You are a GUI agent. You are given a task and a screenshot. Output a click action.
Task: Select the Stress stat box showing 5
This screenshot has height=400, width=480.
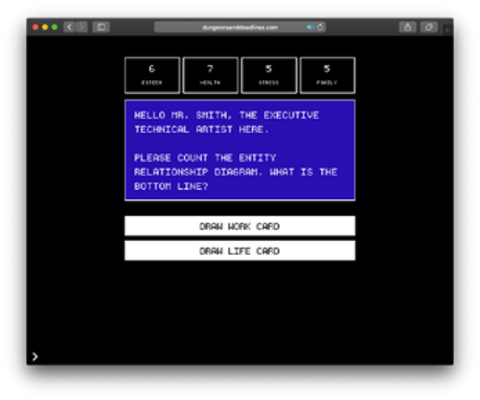[x=269, y=75]
